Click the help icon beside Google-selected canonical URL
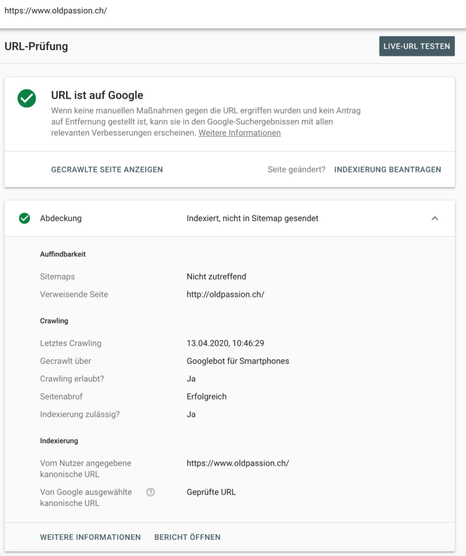The height and width of the screenshot is (556, 466). click(150, 492)
